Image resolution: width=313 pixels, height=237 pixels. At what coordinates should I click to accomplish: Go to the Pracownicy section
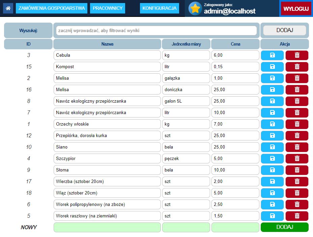coord(108,8)
